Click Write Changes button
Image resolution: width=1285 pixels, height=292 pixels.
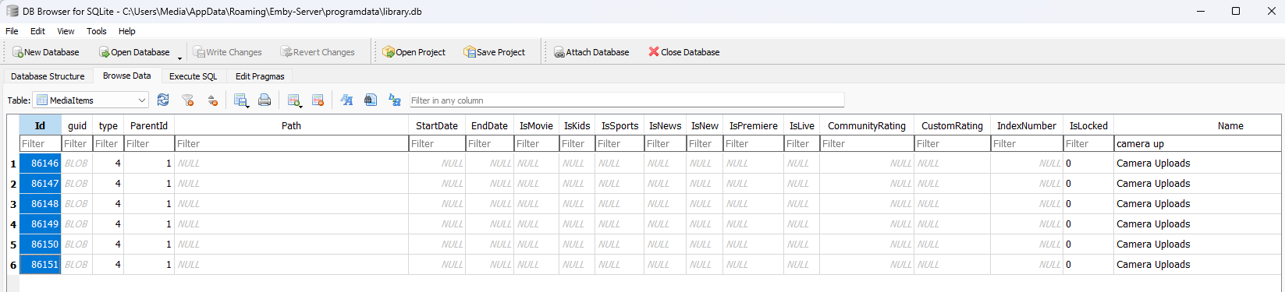[228, 52]
